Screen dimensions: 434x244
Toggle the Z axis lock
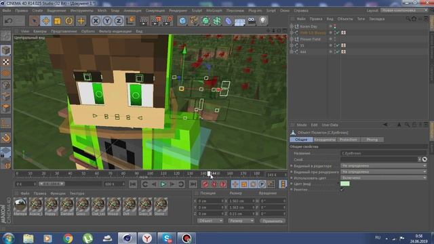click(119, 21)
